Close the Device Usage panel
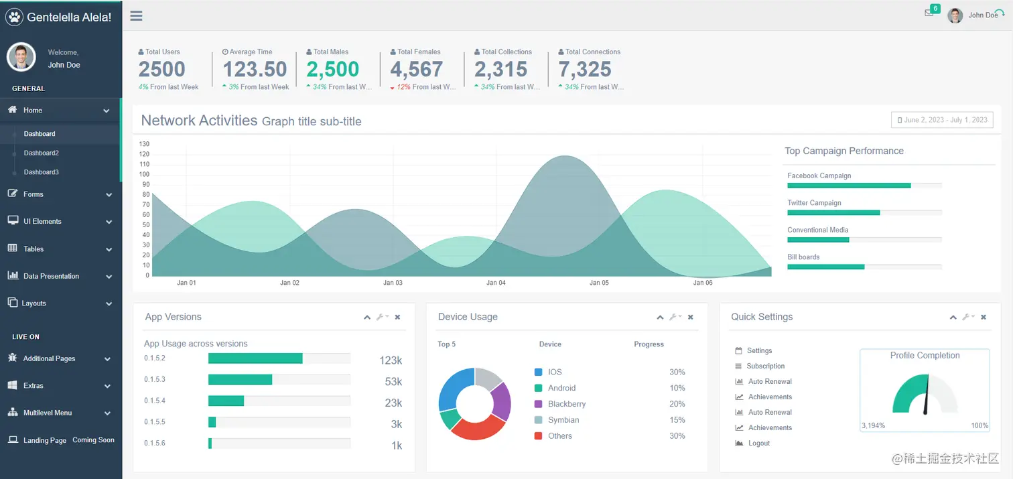The image size is (1013, 479). coord(691,317)
